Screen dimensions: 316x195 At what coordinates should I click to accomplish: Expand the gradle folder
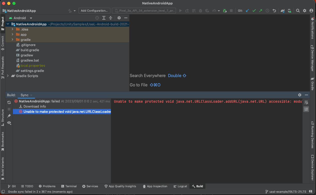(x=12, y=40)
